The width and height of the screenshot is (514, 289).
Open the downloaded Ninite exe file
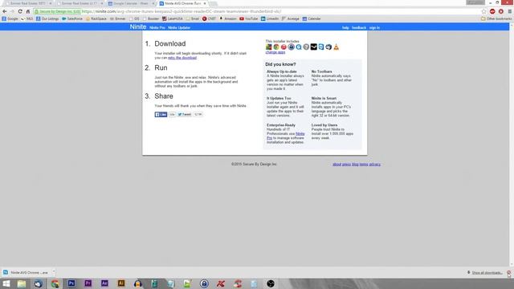(26, 272)
